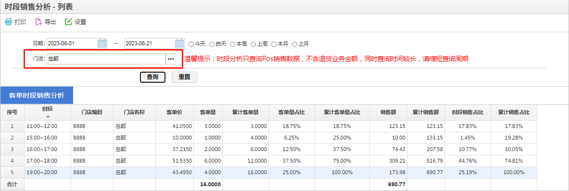Click the 查询 button

point(153,77)
